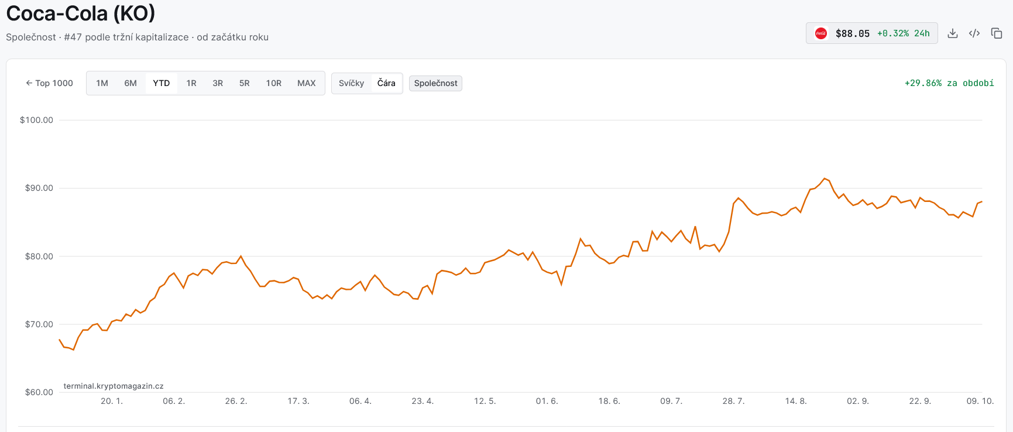Screen dimensions: 1013x432
Task: Click the Coca-Cola logo icon in price badge
Action: pyautogui.click(x=821, y=33)
